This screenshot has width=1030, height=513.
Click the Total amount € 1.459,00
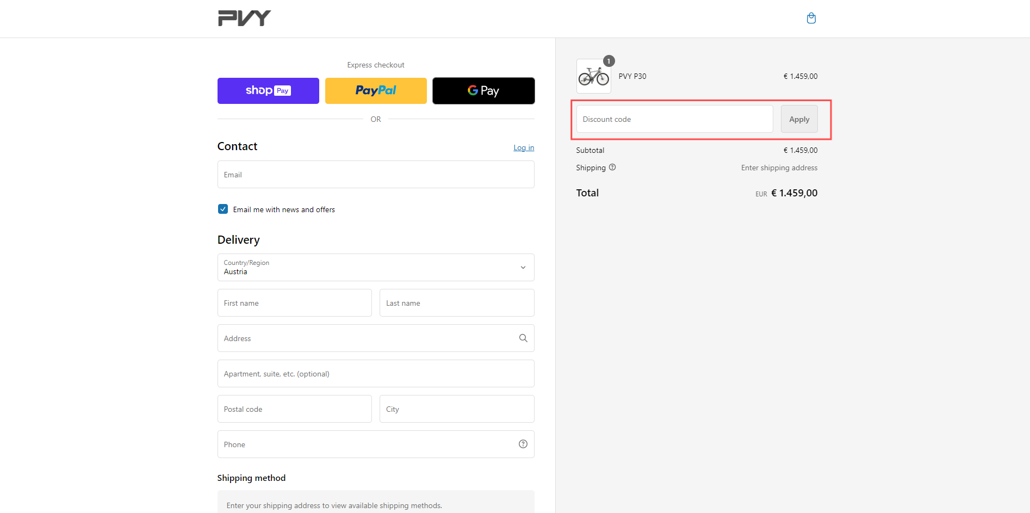[794, 193]
